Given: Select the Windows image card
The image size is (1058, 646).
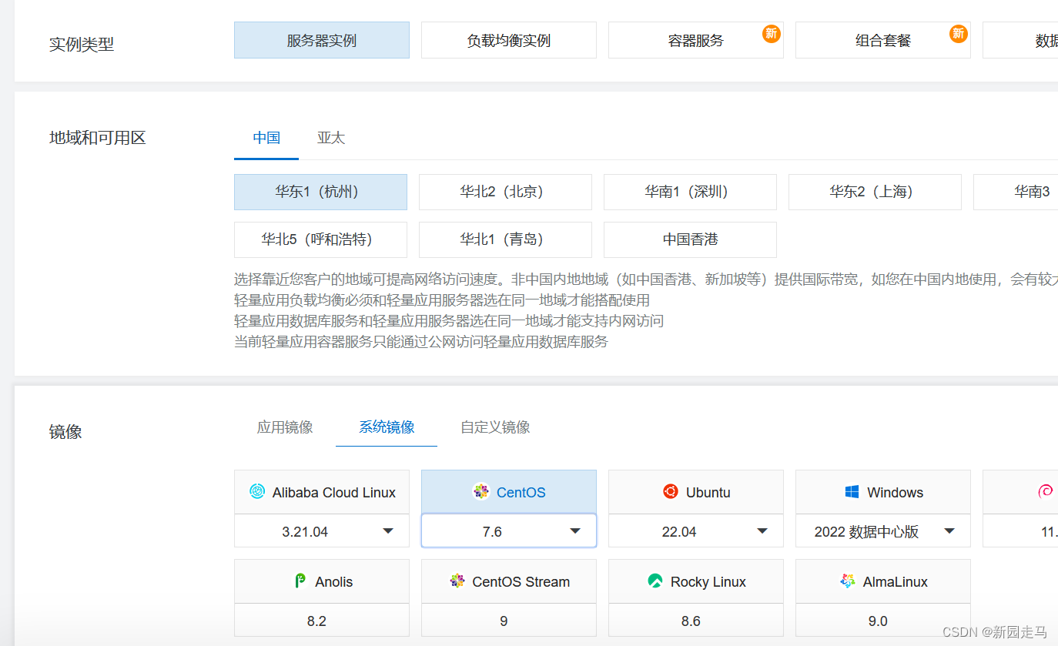Looking at the screenshot, I should point(883,492).
